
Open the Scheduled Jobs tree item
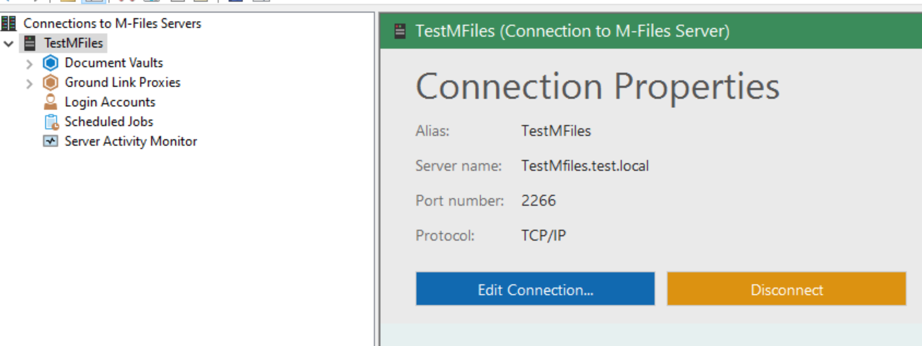pyautogui.click(x=109, y=122)
